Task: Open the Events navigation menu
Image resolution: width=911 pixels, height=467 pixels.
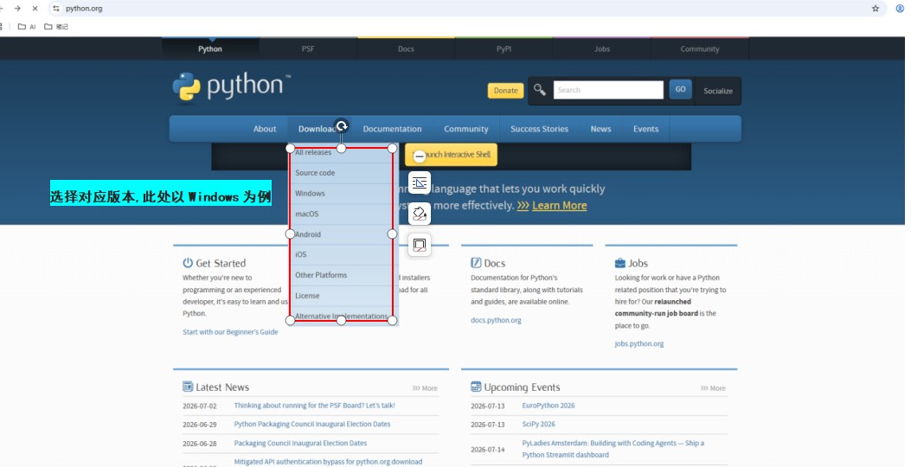Action: click(645, 129)
